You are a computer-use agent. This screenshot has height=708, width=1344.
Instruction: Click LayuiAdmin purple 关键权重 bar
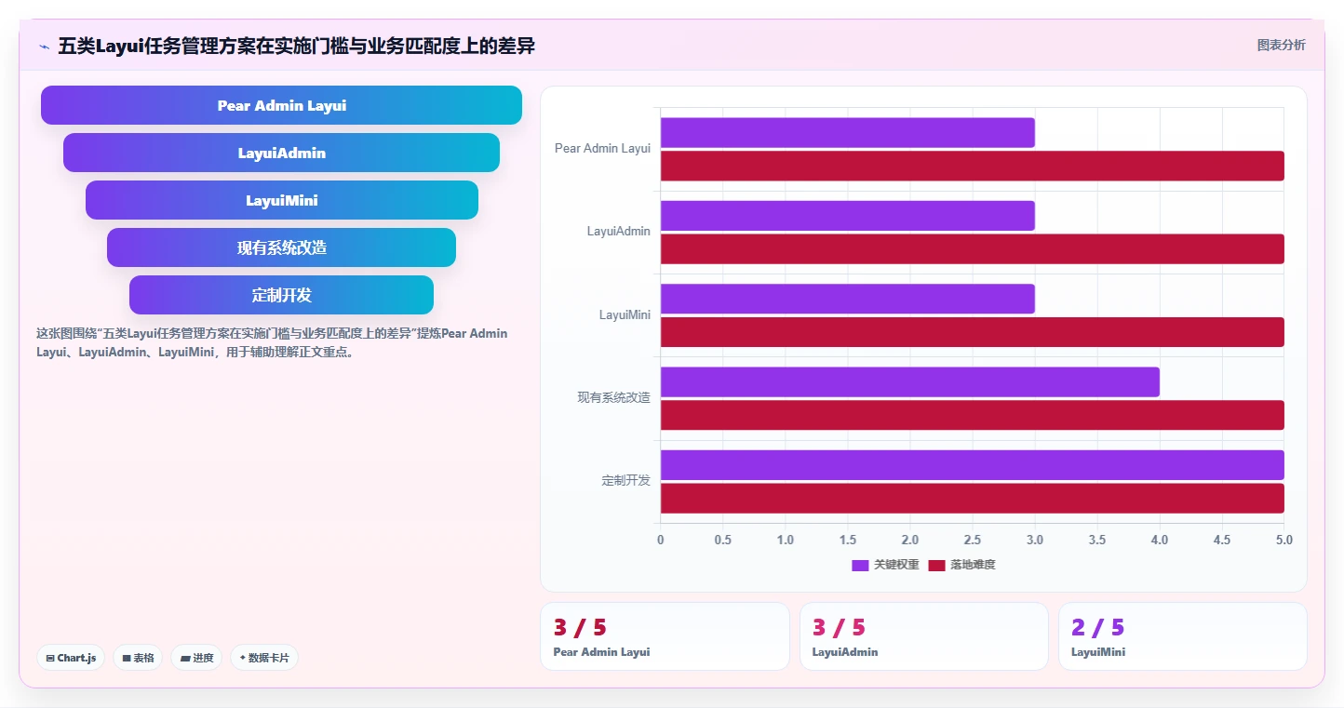[x=847, y=216]
